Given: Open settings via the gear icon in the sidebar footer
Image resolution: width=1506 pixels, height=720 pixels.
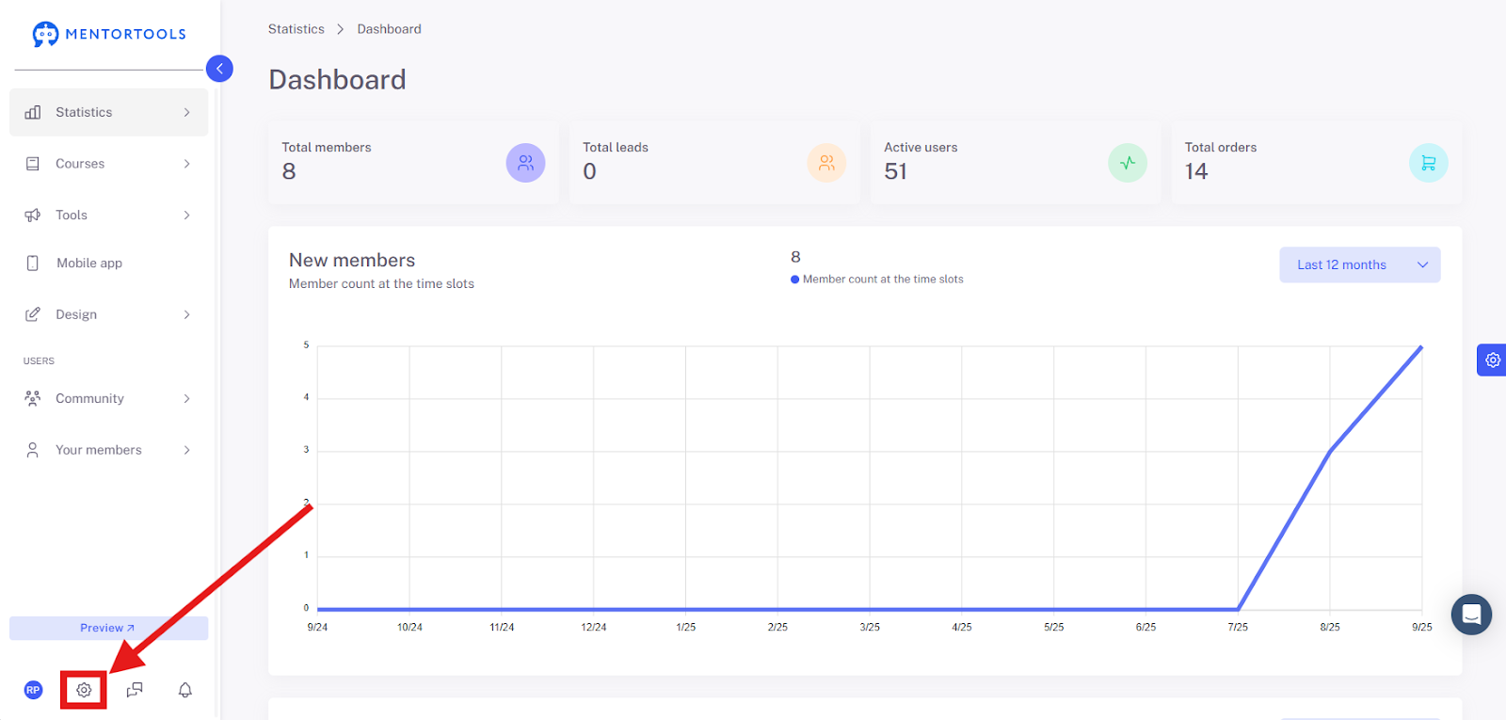Looking at the screenshot, I should [x=84, y=690].
